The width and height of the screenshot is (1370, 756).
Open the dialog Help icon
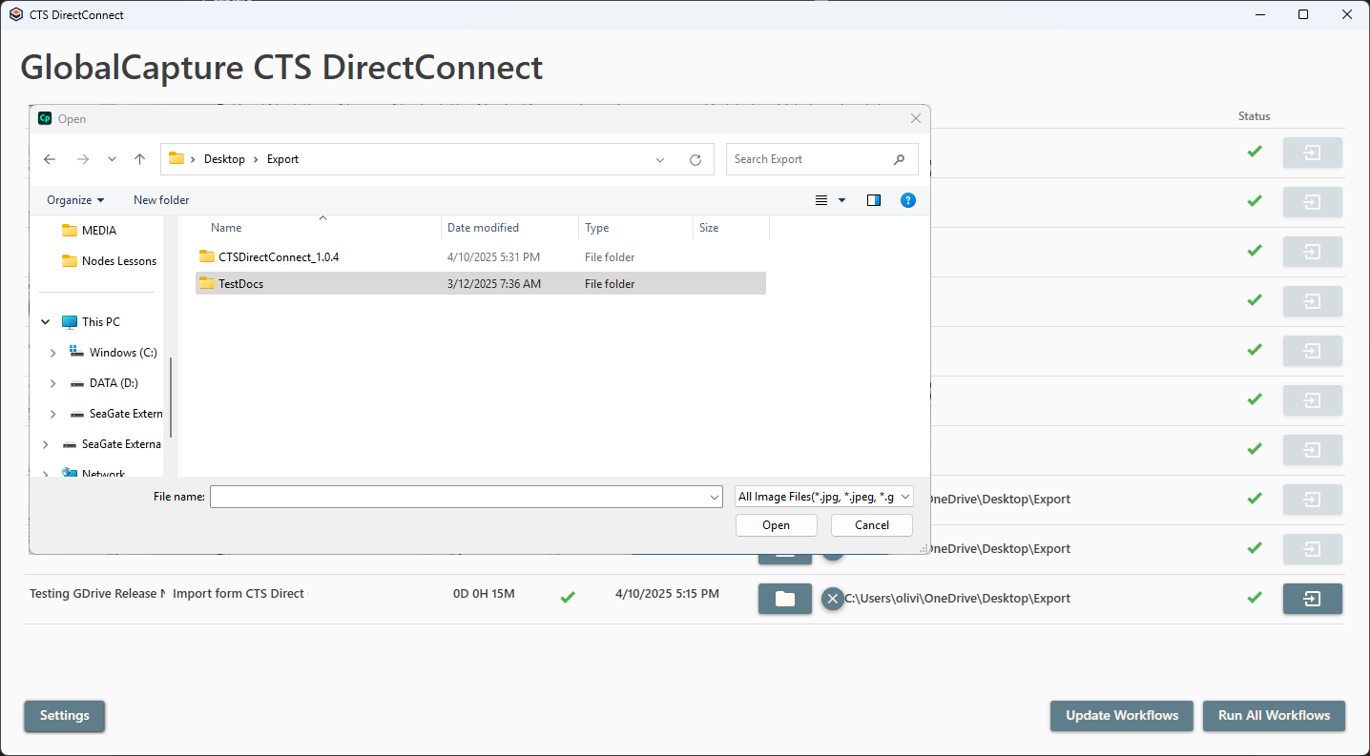(908, 200)
